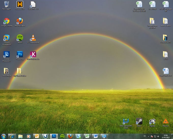Screen dimensions: 173x139
Task: Show hidden system tray icons arrow
Action: (x=148, y=136)
